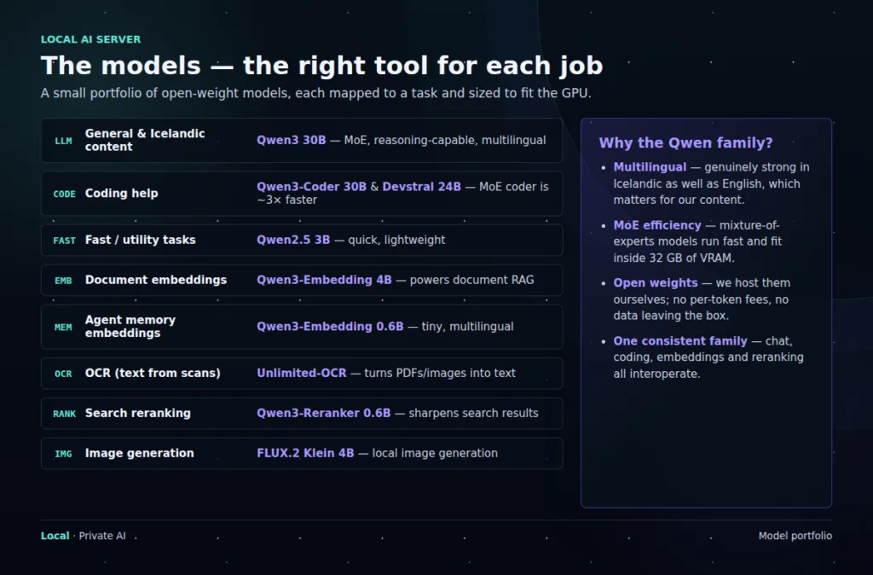Click the IMG tag badge
This screenshot has height=575, width=873.
[x=63, y=454]
